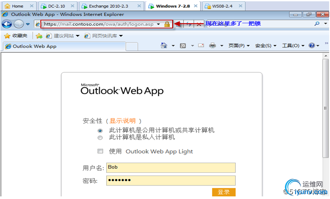Click the 收藏夹 yellow star icon
Image resolution: width=330 pixels, height=199 pixels.
coord(7,36)
